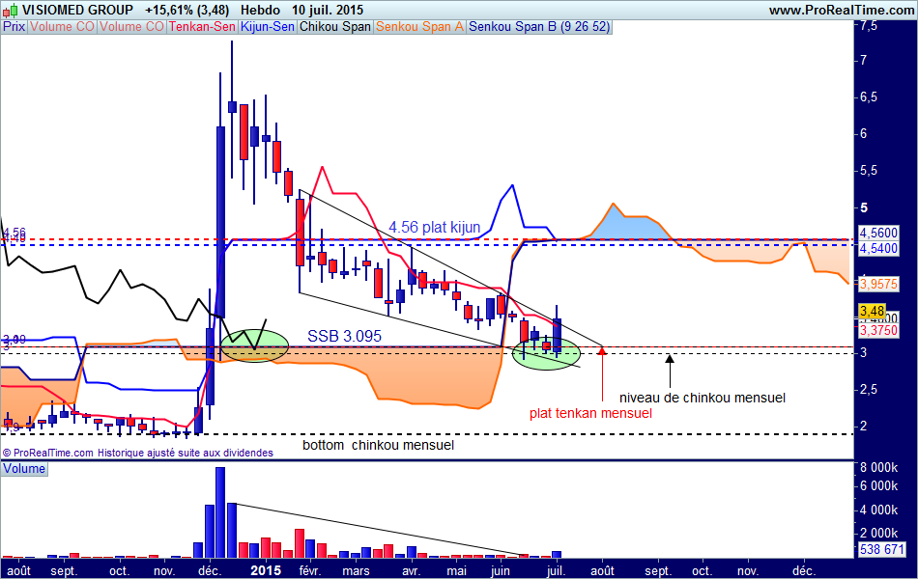This screenshot has width=918, height=579.
Task: Select the 6,5 price scale label
Action: [870, 97]
